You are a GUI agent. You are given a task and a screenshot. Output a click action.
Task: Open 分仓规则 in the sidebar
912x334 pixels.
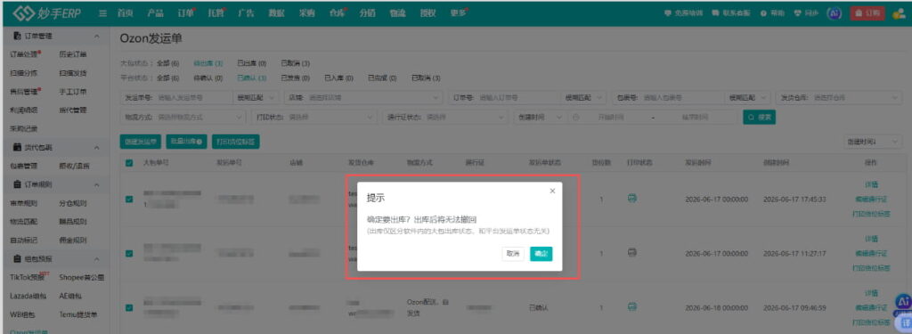pyautogui.click(x=73, y=203)
